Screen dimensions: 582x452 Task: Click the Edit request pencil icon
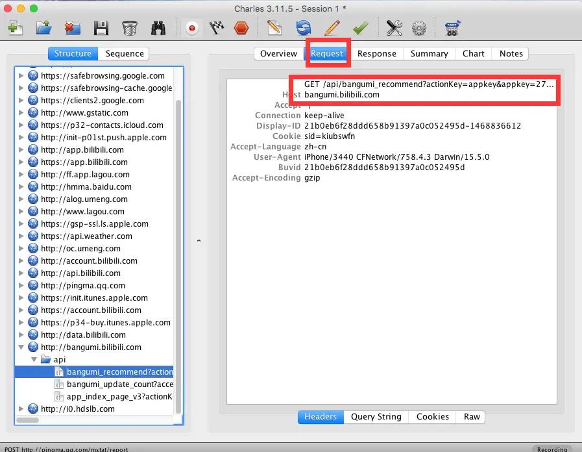332,28
